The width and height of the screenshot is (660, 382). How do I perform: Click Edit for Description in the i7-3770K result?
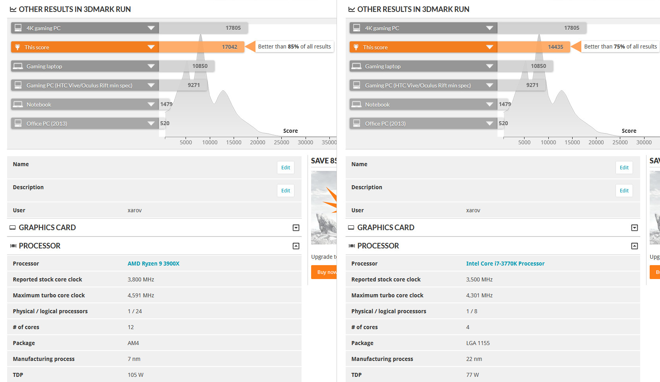coord(624,191)
